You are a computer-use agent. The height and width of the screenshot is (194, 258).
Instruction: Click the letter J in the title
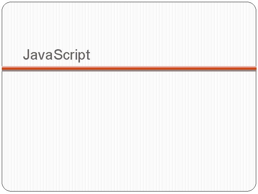26,55
